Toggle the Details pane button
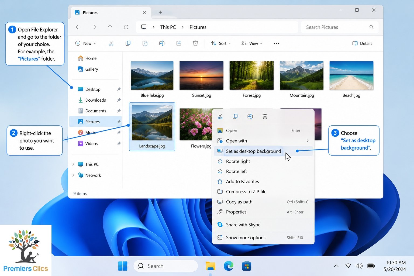The height and width of the screenshot is (276, 414). [x=362, y=43]
